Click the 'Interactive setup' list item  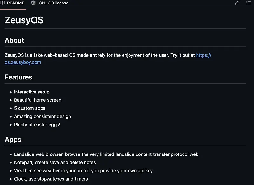point(32,92)
